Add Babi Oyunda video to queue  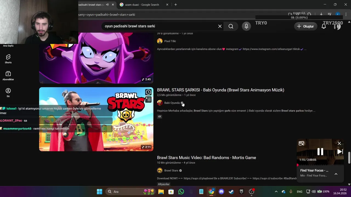[x=148, y=99]
